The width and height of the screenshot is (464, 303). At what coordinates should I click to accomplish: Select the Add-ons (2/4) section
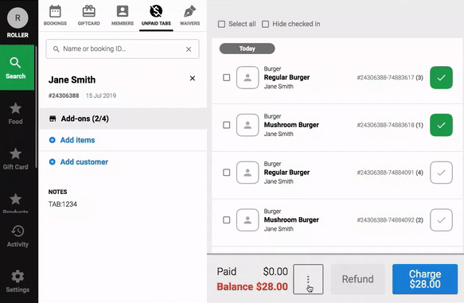(123, 118)
